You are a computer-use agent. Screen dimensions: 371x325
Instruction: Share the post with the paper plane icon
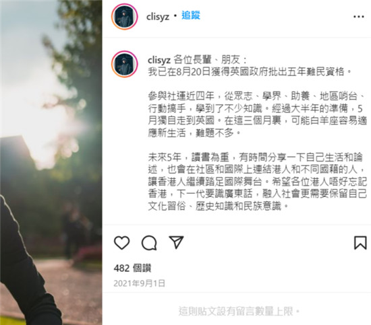coord(176,242)
